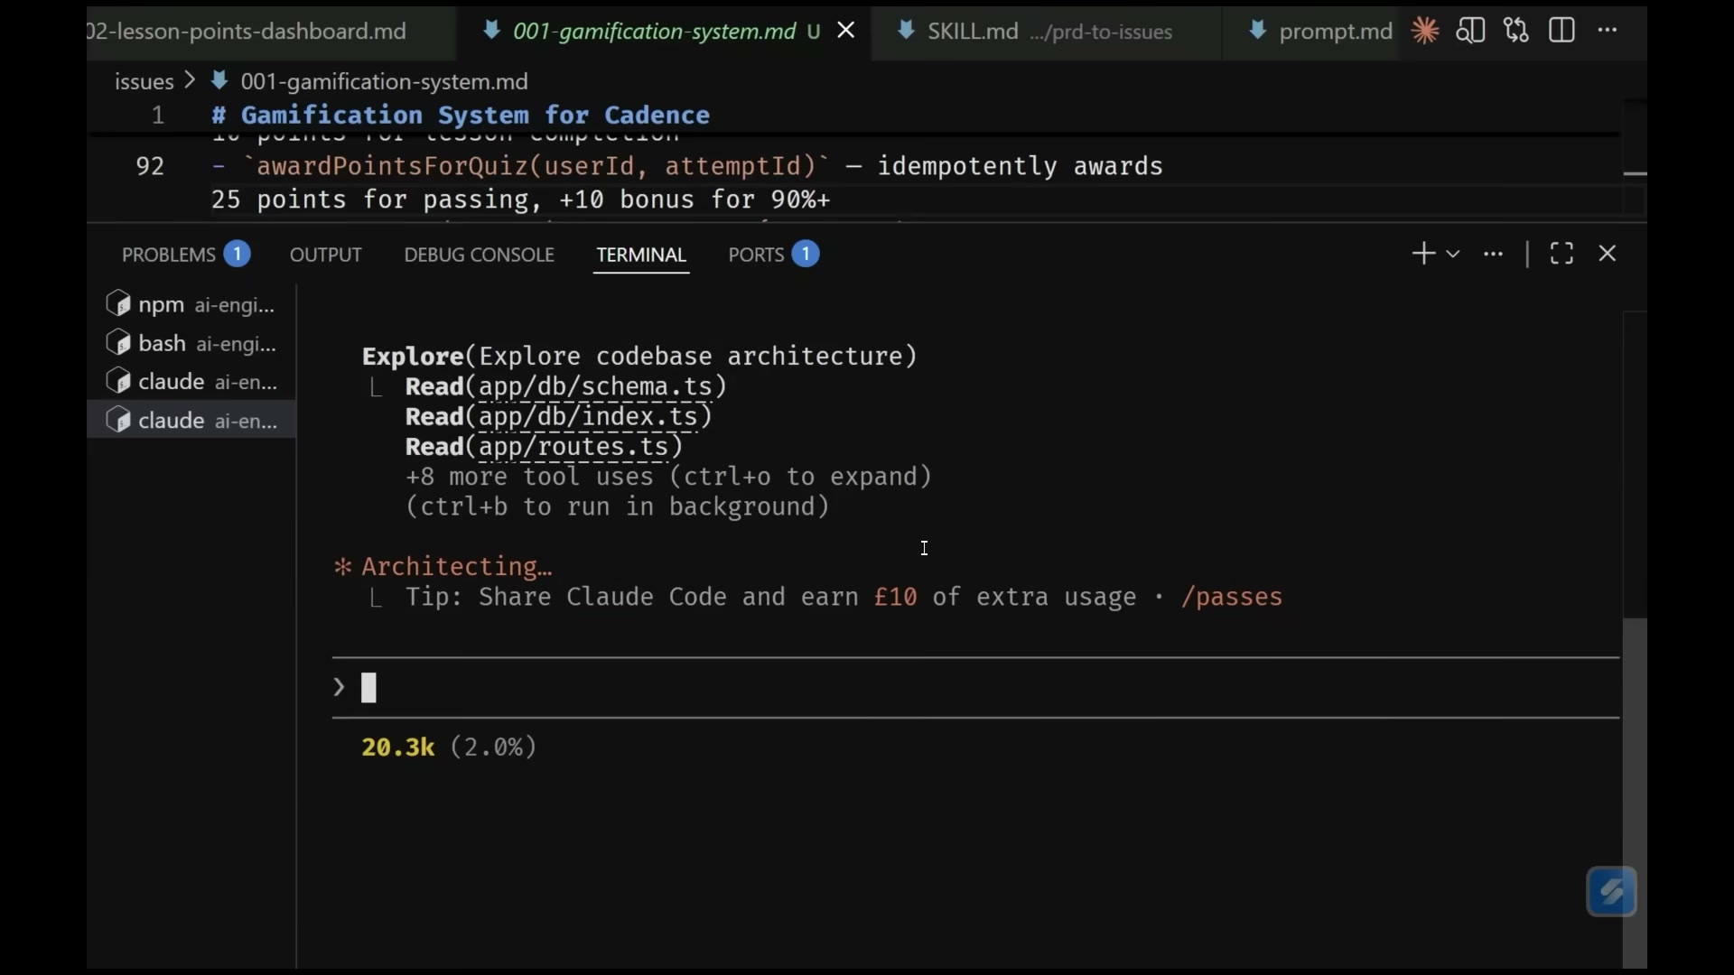Switch to the PROBLEMS tab
This screenshot has width=1734, height=975.
coord(186,255)
